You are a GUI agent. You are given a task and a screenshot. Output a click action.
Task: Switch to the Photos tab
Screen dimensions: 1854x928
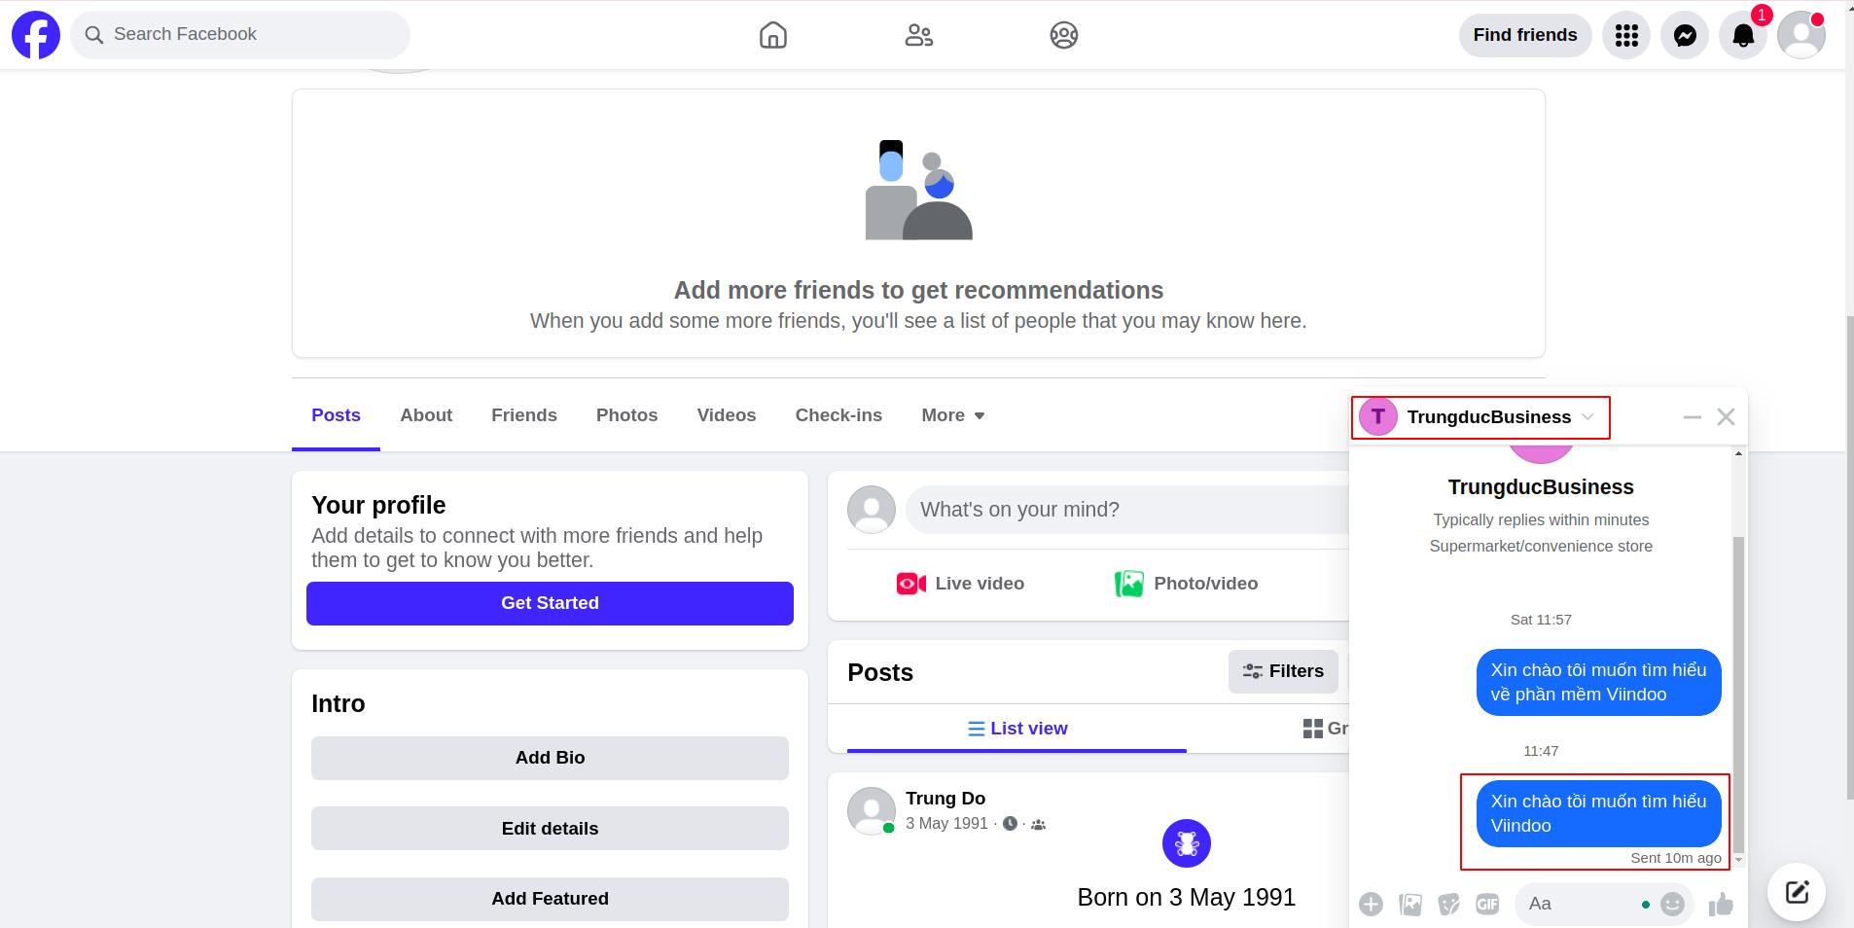click(x=627, y=415)
